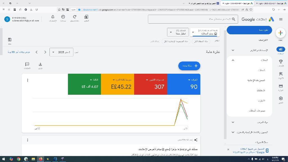
Task: Select the Overview tab in navigation panel
Action: click(249, 30)
